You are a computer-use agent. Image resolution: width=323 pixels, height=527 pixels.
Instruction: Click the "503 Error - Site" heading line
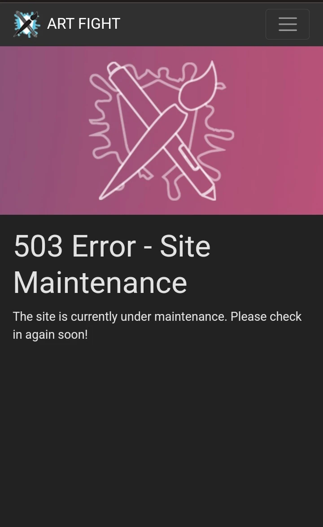pos(112,246)
